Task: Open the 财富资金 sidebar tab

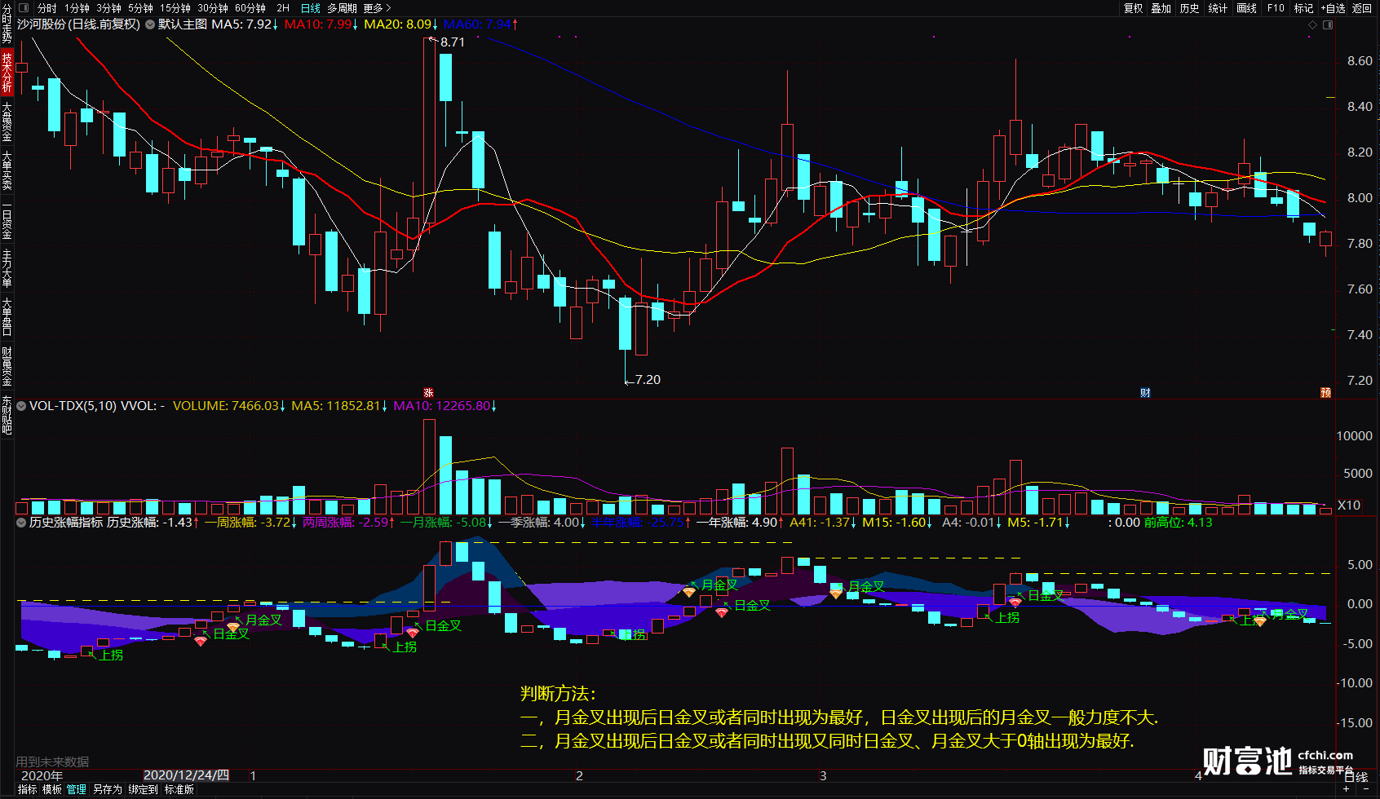Action: click(x=7, y=365)
